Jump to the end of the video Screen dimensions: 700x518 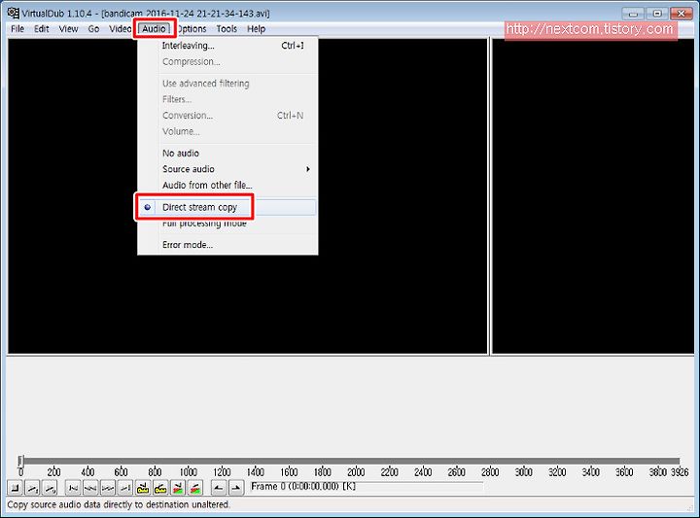click(125, 488)
